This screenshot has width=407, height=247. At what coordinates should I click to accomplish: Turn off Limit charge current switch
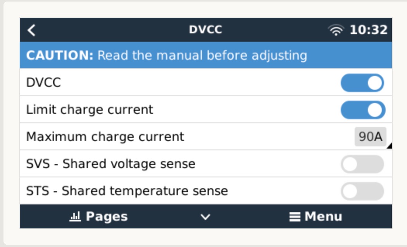tap(362, 110)
